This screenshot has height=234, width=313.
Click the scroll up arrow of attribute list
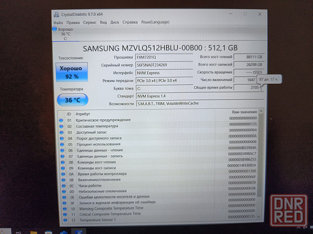261,111
